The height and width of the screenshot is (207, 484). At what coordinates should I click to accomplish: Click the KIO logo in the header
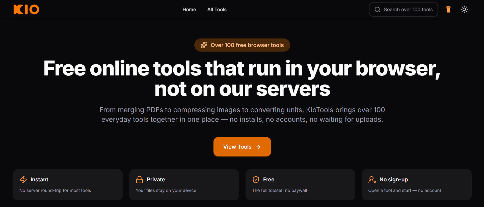[26, 10]
